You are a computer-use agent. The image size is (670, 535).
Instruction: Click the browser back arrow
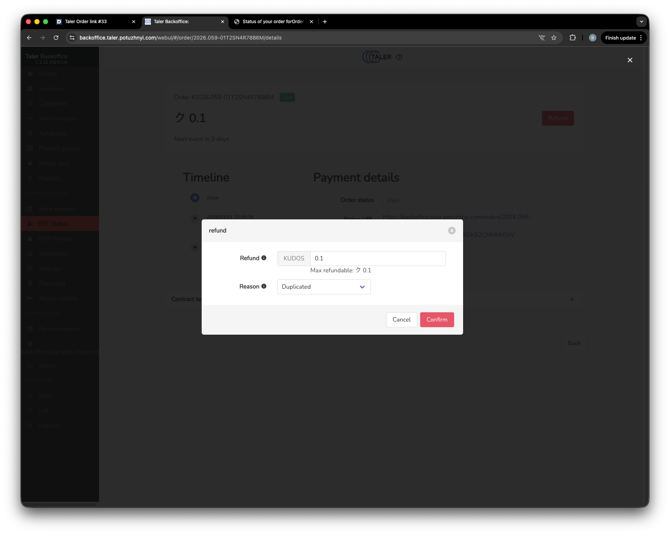point(29,38)
